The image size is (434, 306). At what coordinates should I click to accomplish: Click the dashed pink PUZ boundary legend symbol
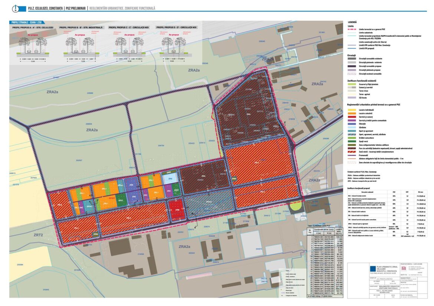point(351,29)
